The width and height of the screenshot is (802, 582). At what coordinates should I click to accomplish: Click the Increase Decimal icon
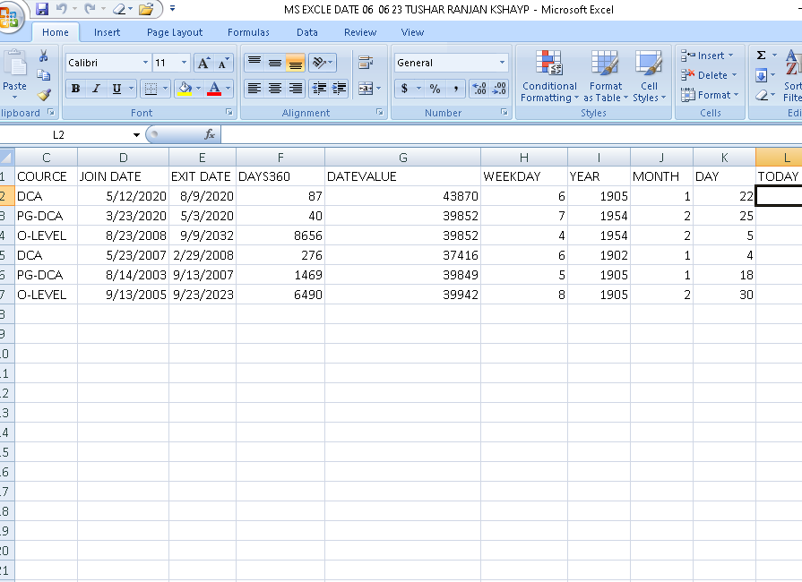pyautogui.click(x=479, y=89)
